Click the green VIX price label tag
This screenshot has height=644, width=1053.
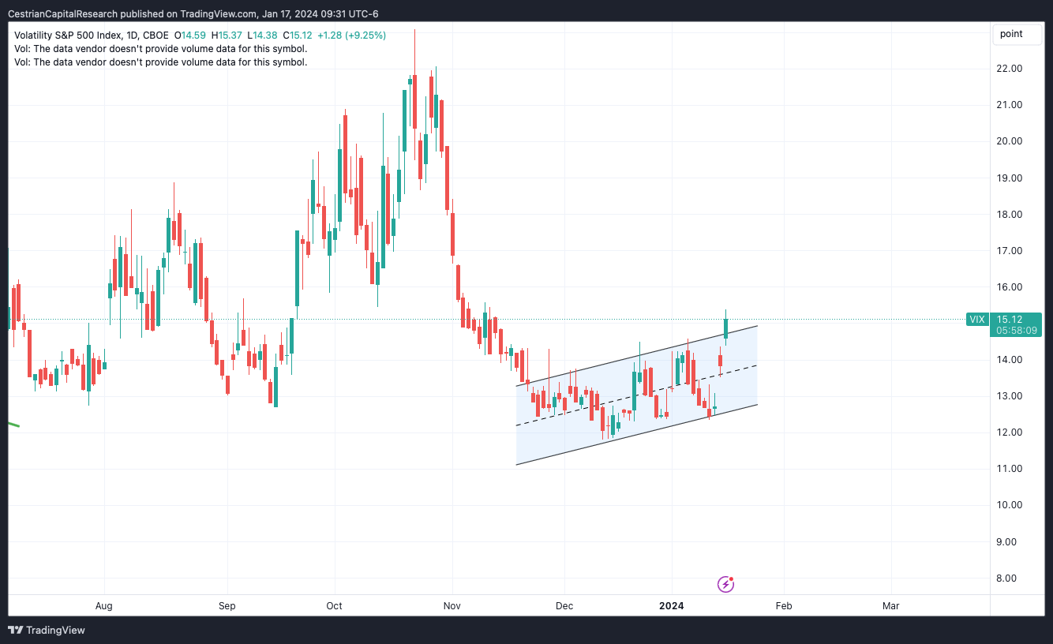tap(977, 320)
